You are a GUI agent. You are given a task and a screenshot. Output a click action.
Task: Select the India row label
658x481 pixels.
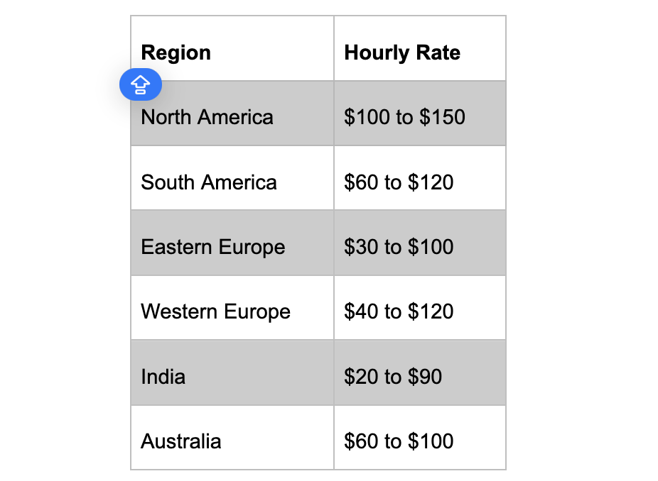click(x=163, y=376)
